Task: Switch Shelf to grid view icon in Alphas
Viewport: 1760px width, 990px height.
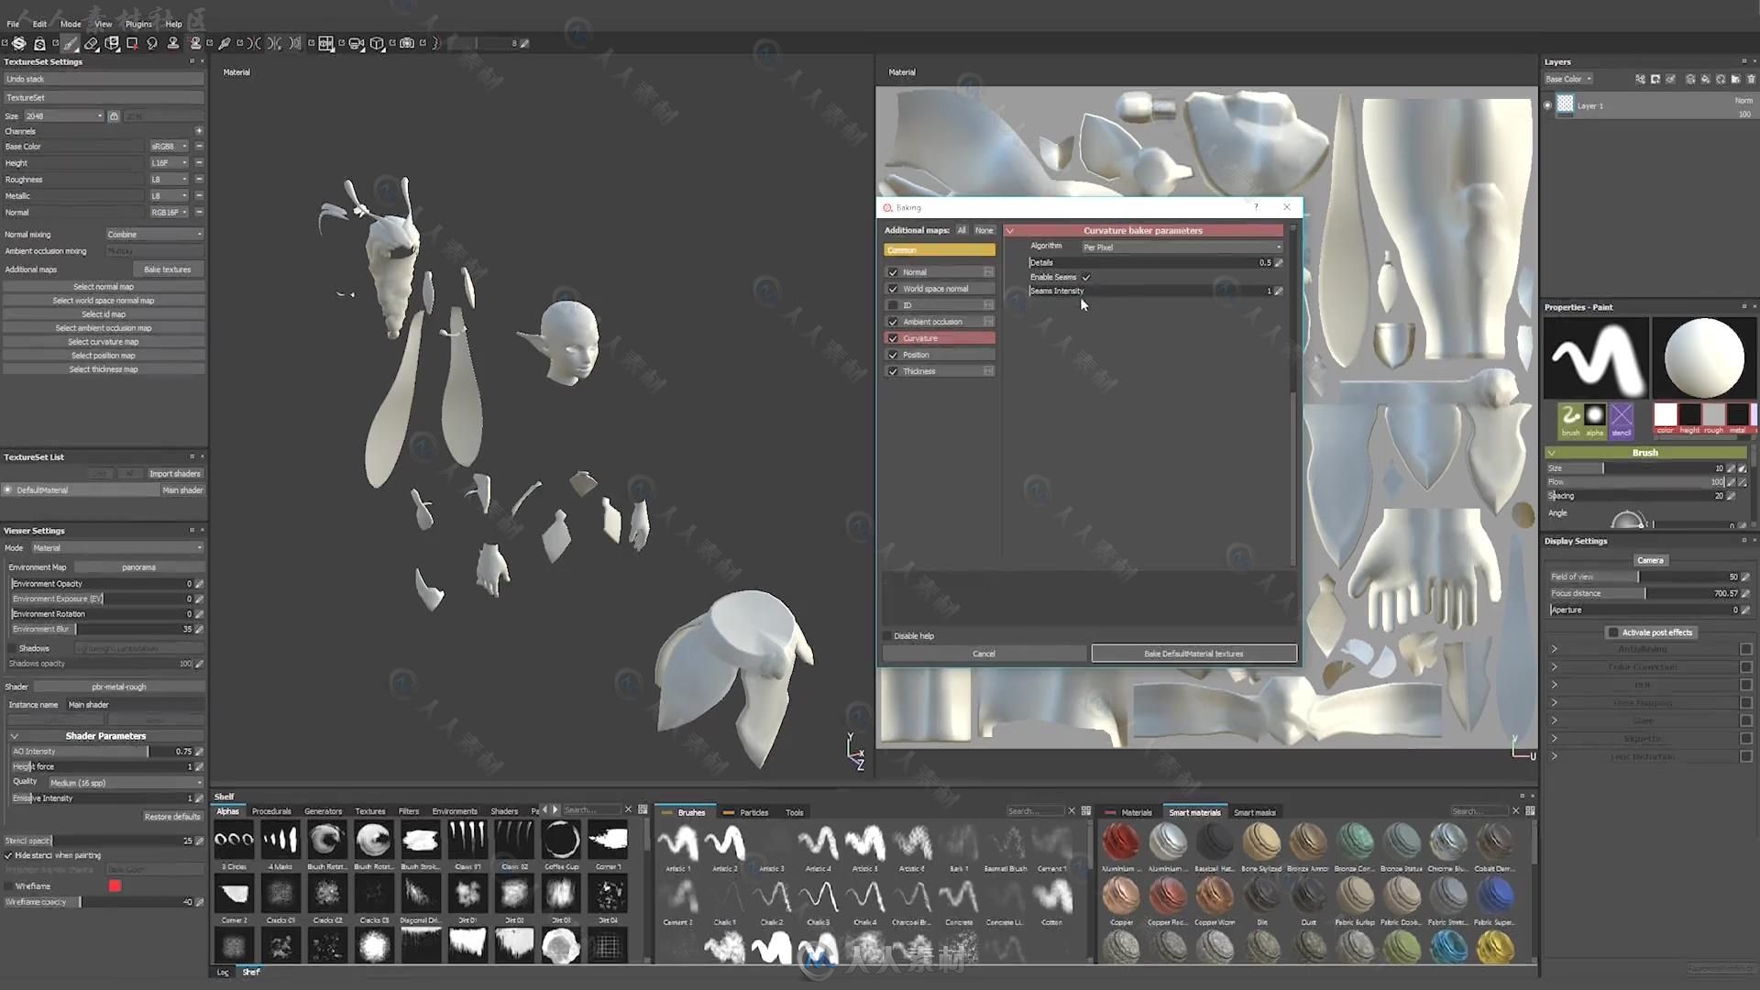Action: pyautogui.click(x=643, y=810)
